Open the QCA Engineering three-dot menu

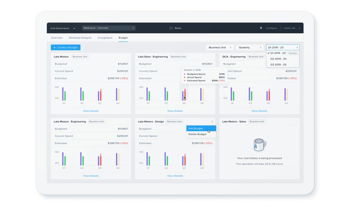click(x=296, y=57)
